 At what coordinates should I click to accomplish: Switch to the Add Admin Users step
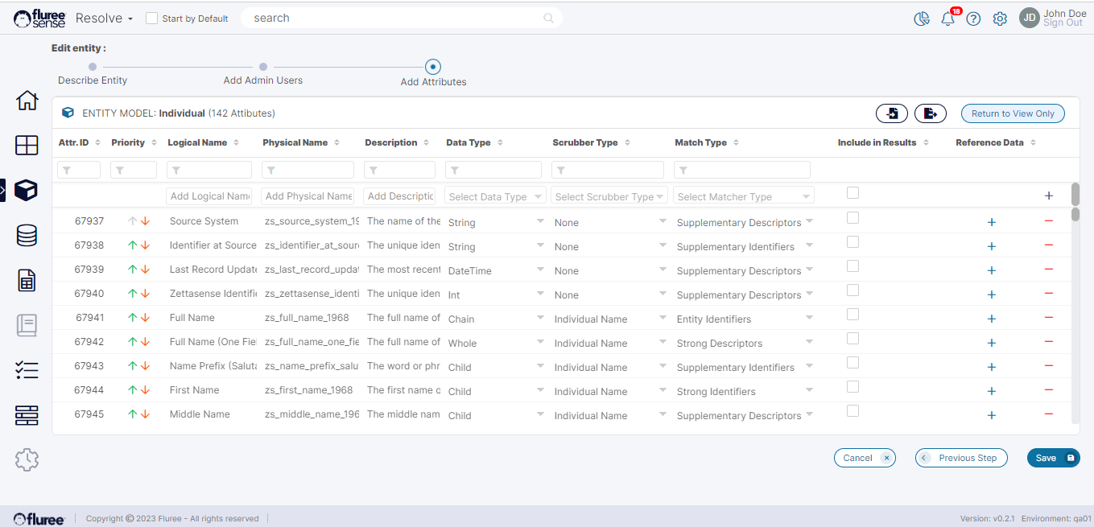pyautogui.click(x=263, y=68)
